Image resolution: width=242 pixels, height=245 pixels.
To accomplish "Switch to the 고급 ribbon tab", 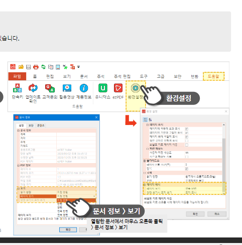I will (x=161, y=76).
